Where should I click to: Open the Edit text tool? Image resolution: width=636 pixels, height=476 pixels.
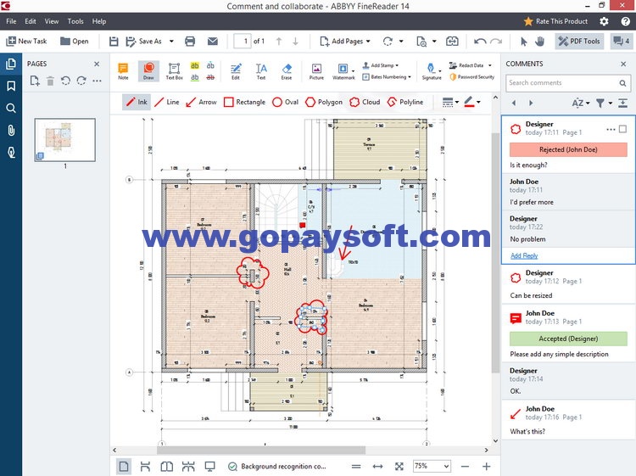click(236, 71)
